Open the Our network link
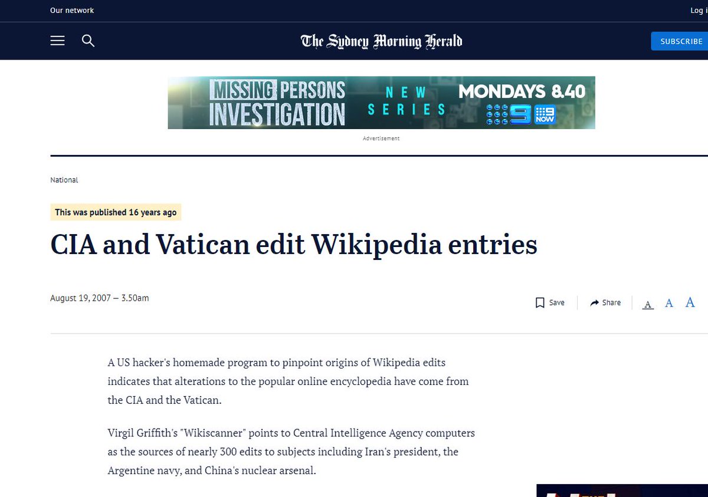This screenshot has width=708, height=497. [72, 11]
